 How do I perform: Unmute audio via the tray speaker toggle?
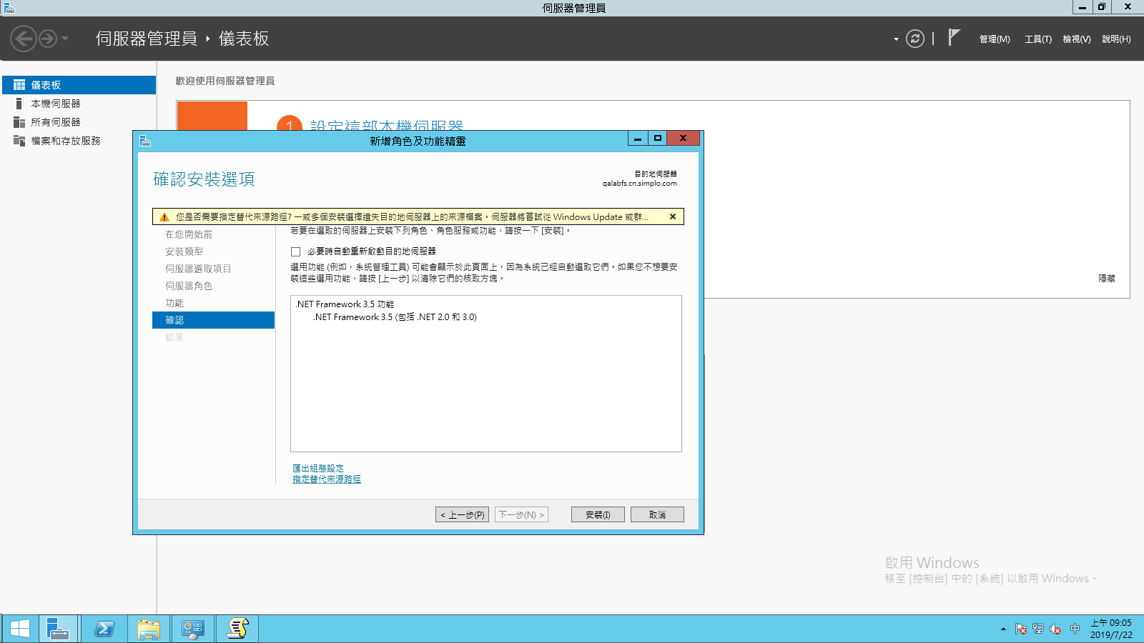(x=1054, y=629)
